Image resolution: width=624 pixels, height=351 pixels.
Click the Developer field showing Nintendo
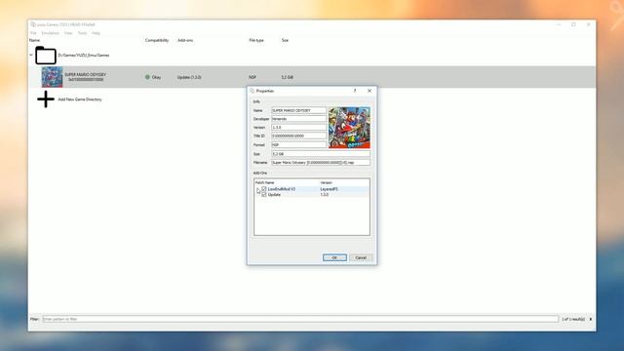299,119
